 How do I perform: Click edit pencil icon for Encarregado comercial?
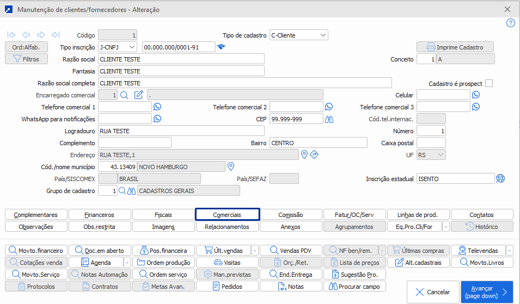click(x=139, y=95)
